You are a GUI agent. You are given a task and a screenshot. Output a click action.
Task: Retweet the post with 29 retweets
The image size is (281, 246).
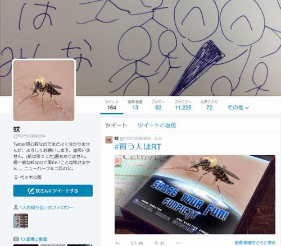(x=134, y=243)
